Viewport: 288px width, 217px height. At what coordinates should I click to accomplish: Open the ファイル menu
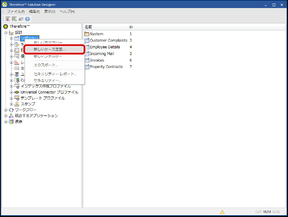(x=16, y=11)
